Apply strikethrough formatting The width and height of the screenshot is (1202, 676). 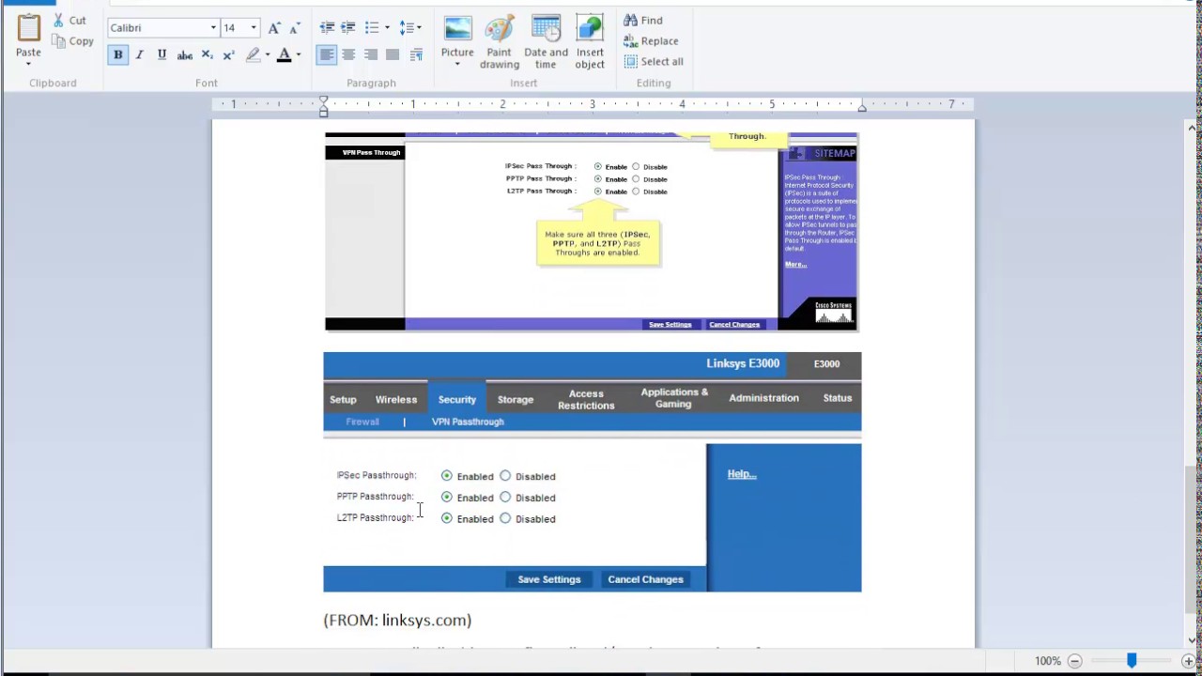click(x=185, y=55)
